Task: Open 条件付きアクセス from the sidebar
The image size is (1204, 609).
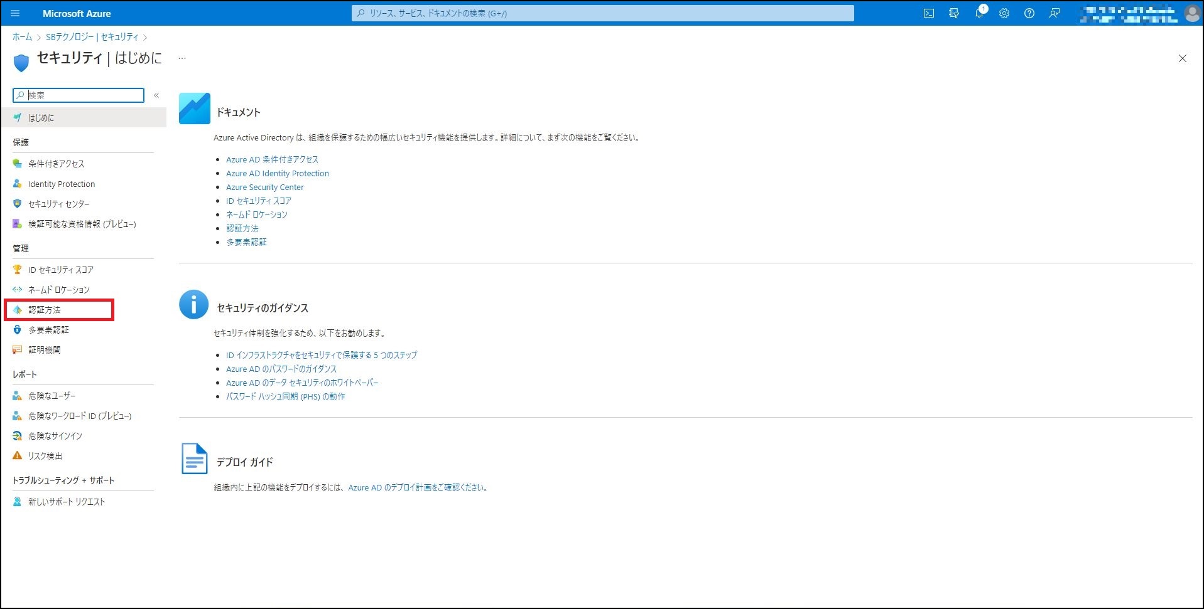Action: point(57,164)
